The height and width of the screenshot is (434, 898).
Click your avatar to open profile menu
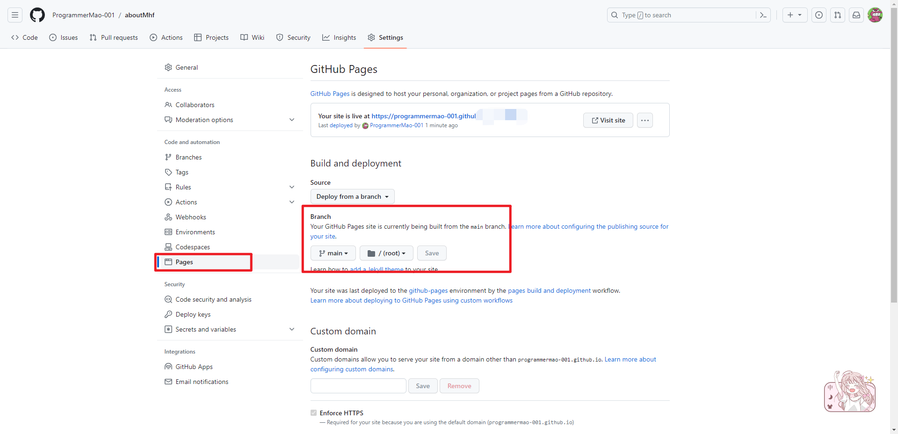[875, 15]
